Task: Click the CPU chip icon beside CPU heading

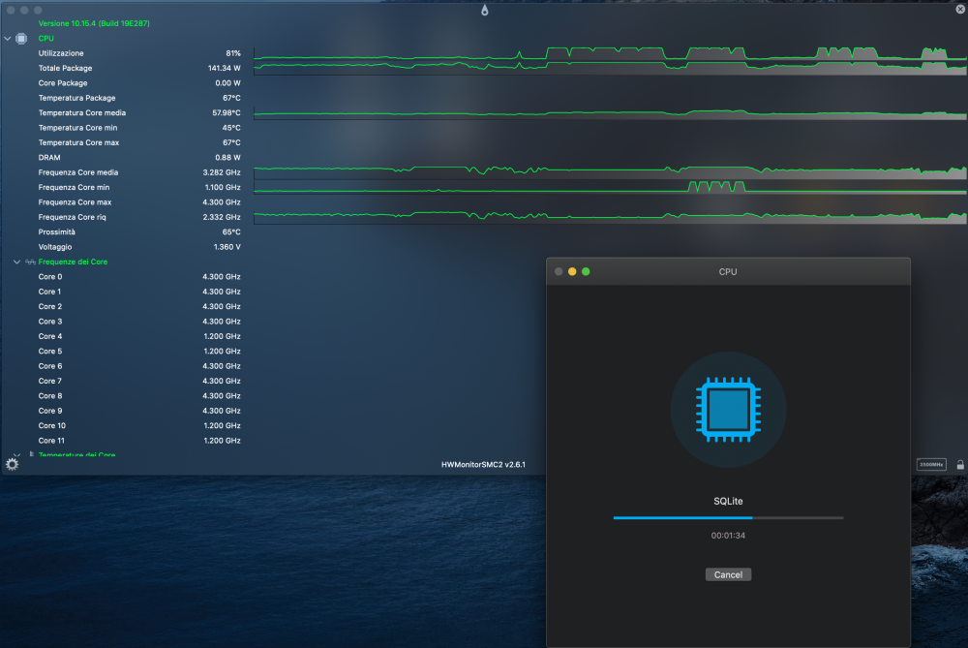Action: pyautogui.click(x=21, y=39)
